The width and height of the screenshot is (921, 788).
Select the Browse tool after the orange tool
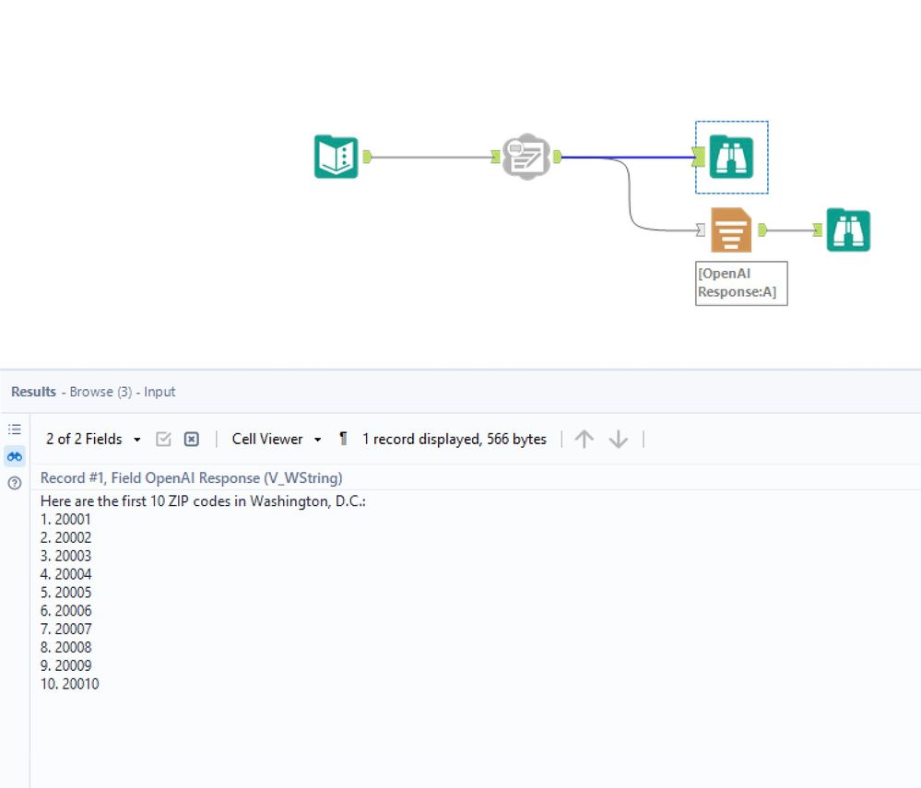[x=848, y=230]
